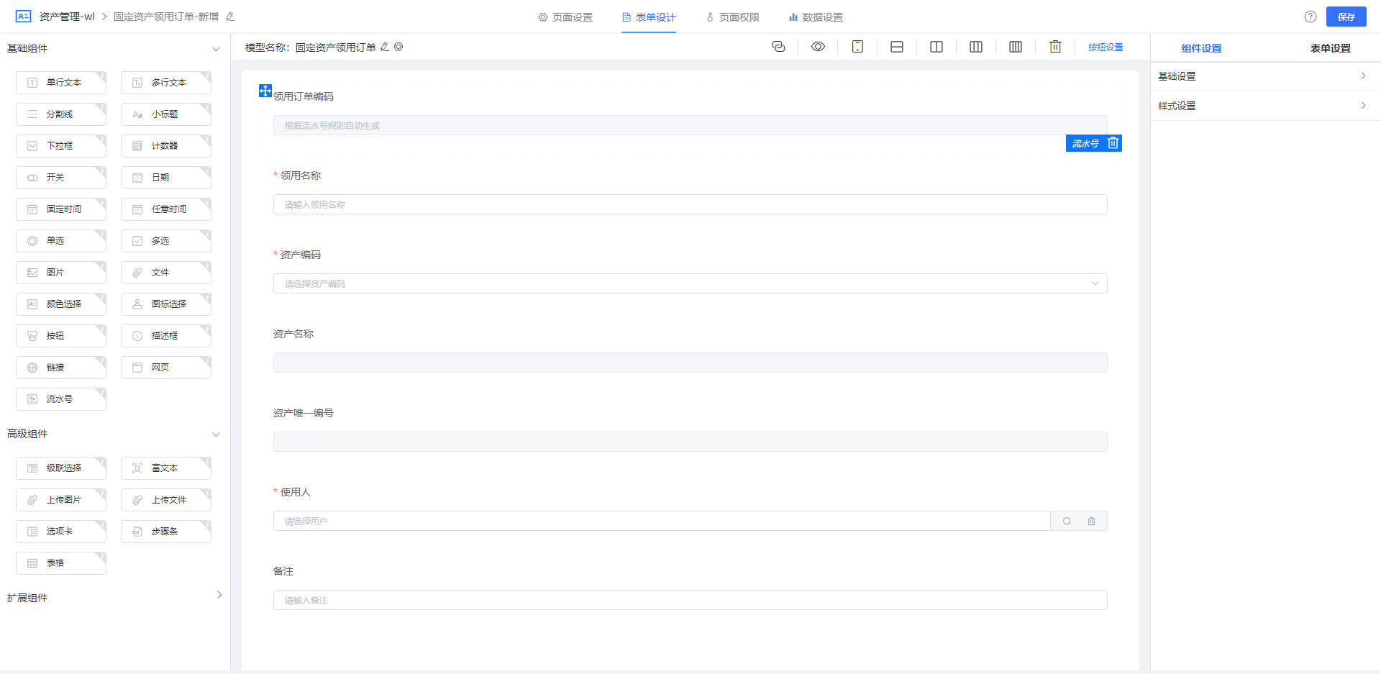Select the 多行文本 component
Viewport: 1381px width, 674px height.
click(166, 83)
